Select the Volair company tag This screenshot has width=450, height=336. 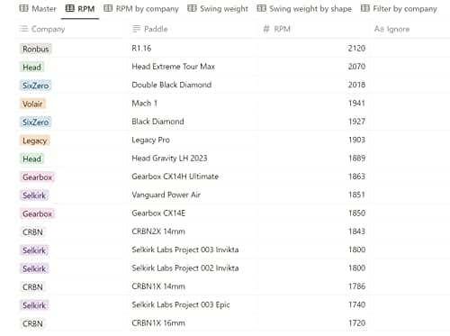click(32, 104)
